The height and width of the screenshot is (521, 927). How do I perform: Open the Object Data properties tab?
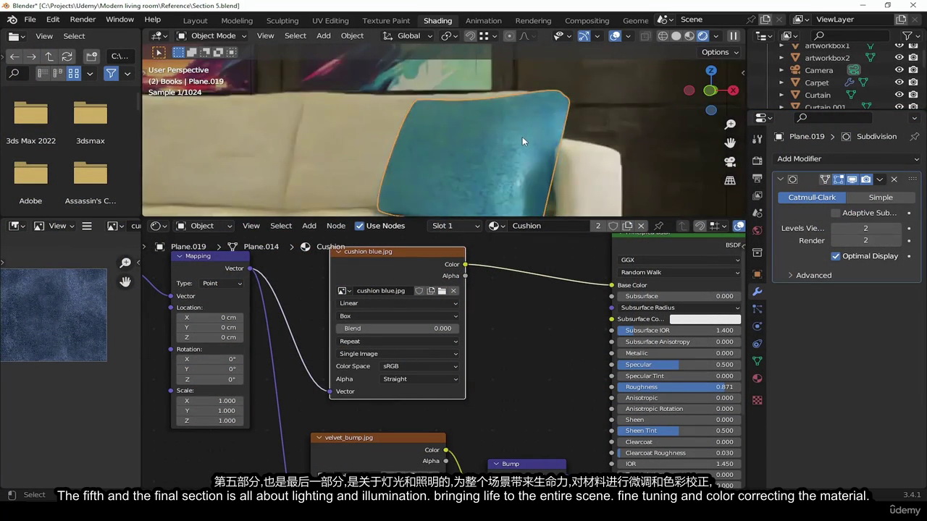758,361
